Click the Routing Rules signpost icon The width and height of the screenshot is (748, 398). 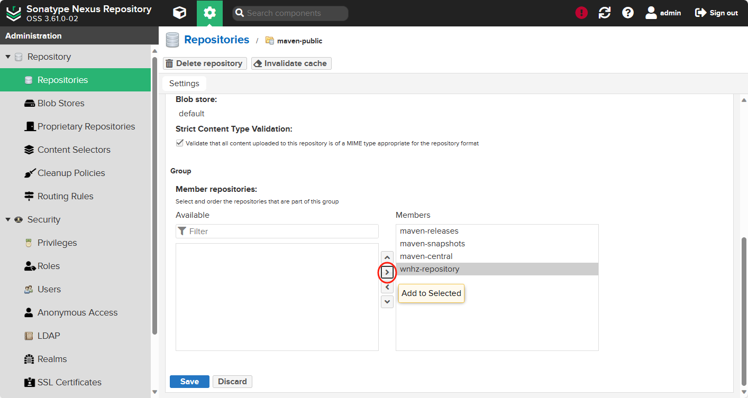29,196
